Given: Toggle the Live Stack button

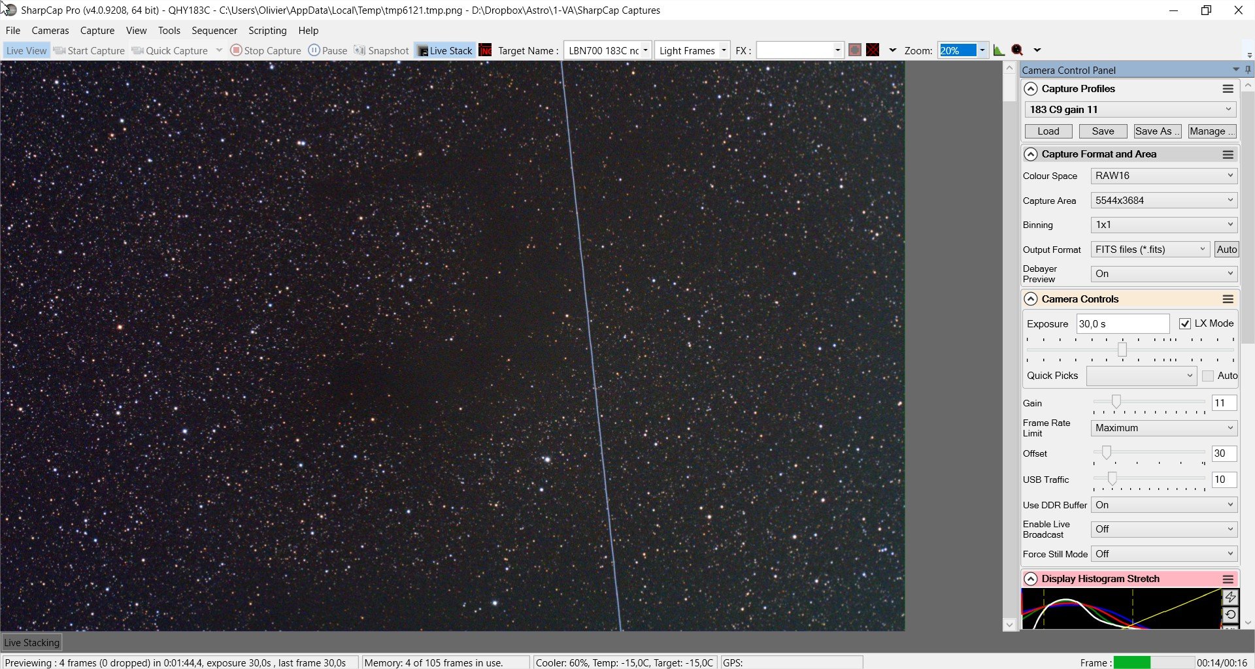Looking at the screenshot, I should click(x=444, y=50).
